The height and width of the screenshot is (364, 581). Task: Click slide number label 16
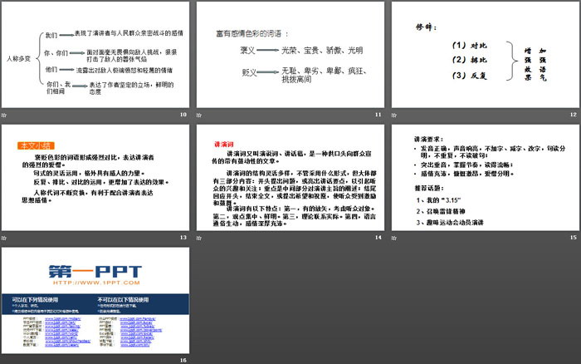pyautogui.click(x=183, y=361)
